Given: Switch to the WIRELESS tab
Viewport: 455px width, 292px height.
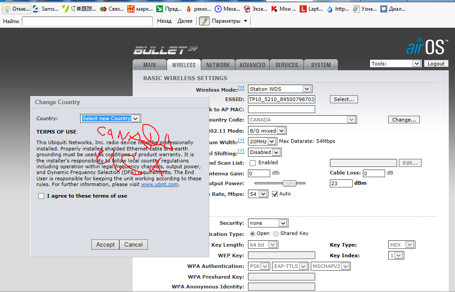Looking at the screenshot, I should pos(184,65).
